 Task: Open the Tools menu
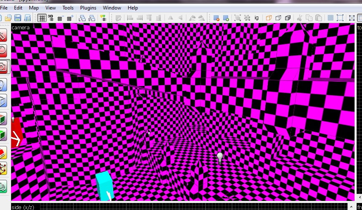pyautogui.click(x=68, y=8)
